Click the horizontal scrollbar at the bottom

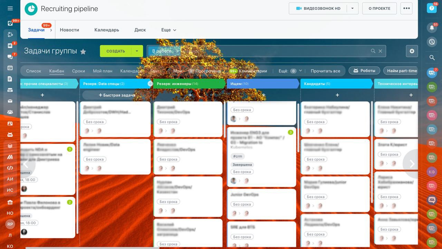92,248
